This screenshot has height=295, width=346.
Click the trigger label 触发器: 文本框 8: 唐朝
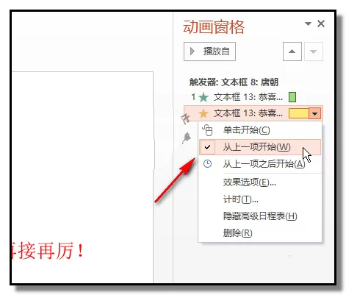click(234, 82)
